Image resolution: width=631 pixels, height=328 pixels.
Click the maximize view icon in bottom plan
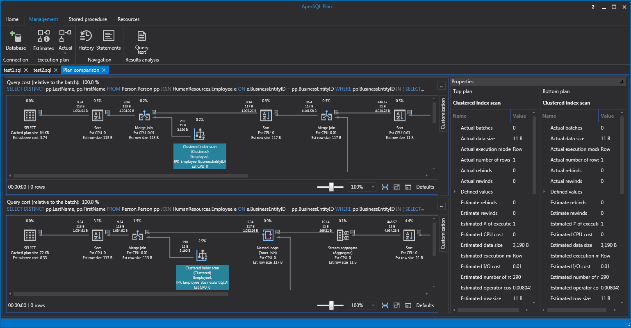pos(396,305)
